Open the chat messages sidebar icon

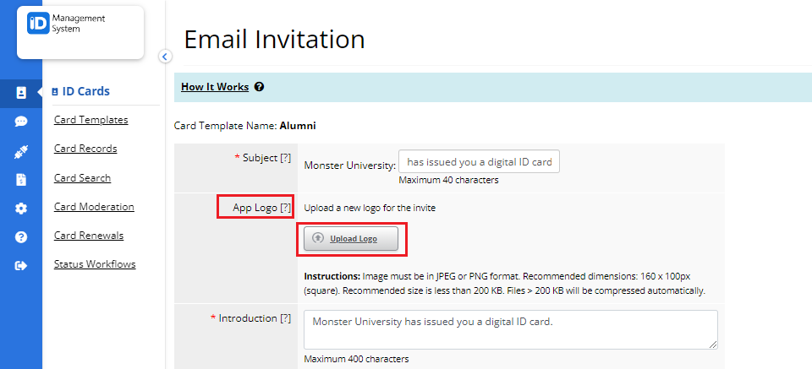tap(20, 122)
